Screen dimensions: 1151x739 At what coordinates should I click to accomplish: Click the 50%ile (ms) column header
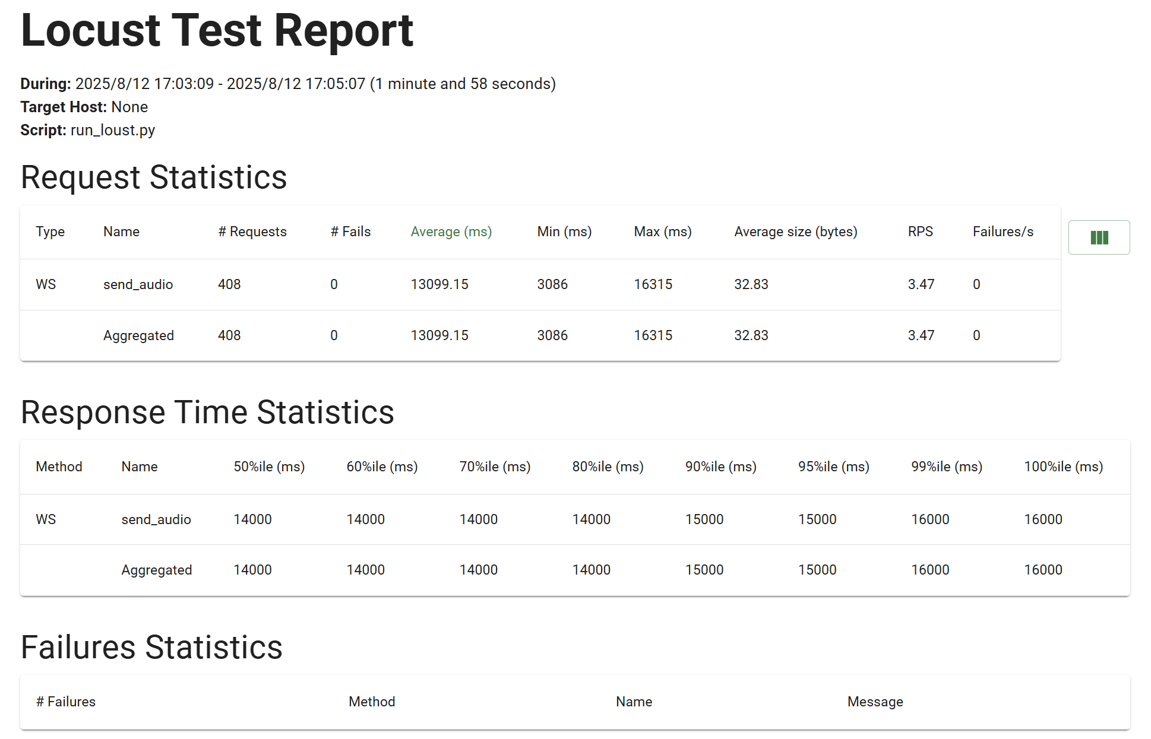click(268, 467)
